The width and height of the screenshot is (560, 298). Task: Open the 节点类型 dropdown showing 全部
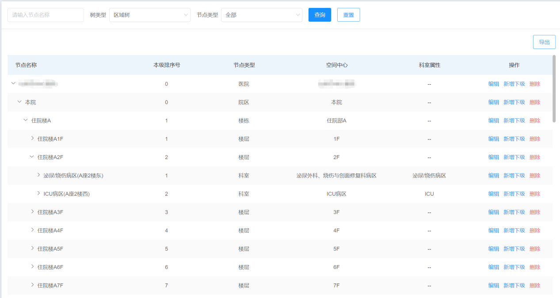coord(261,15)
